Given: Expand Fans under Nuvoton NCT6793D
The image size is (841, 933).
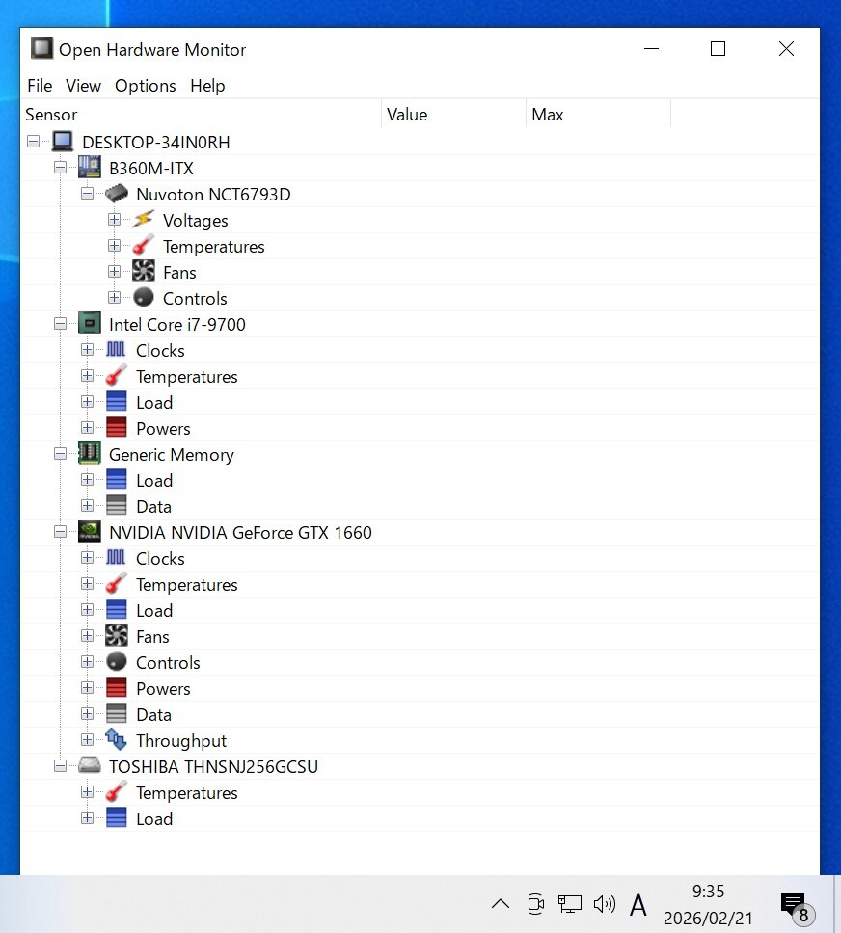Looking at the screenshot, I should pyautogui.click(x=115, y=272).
